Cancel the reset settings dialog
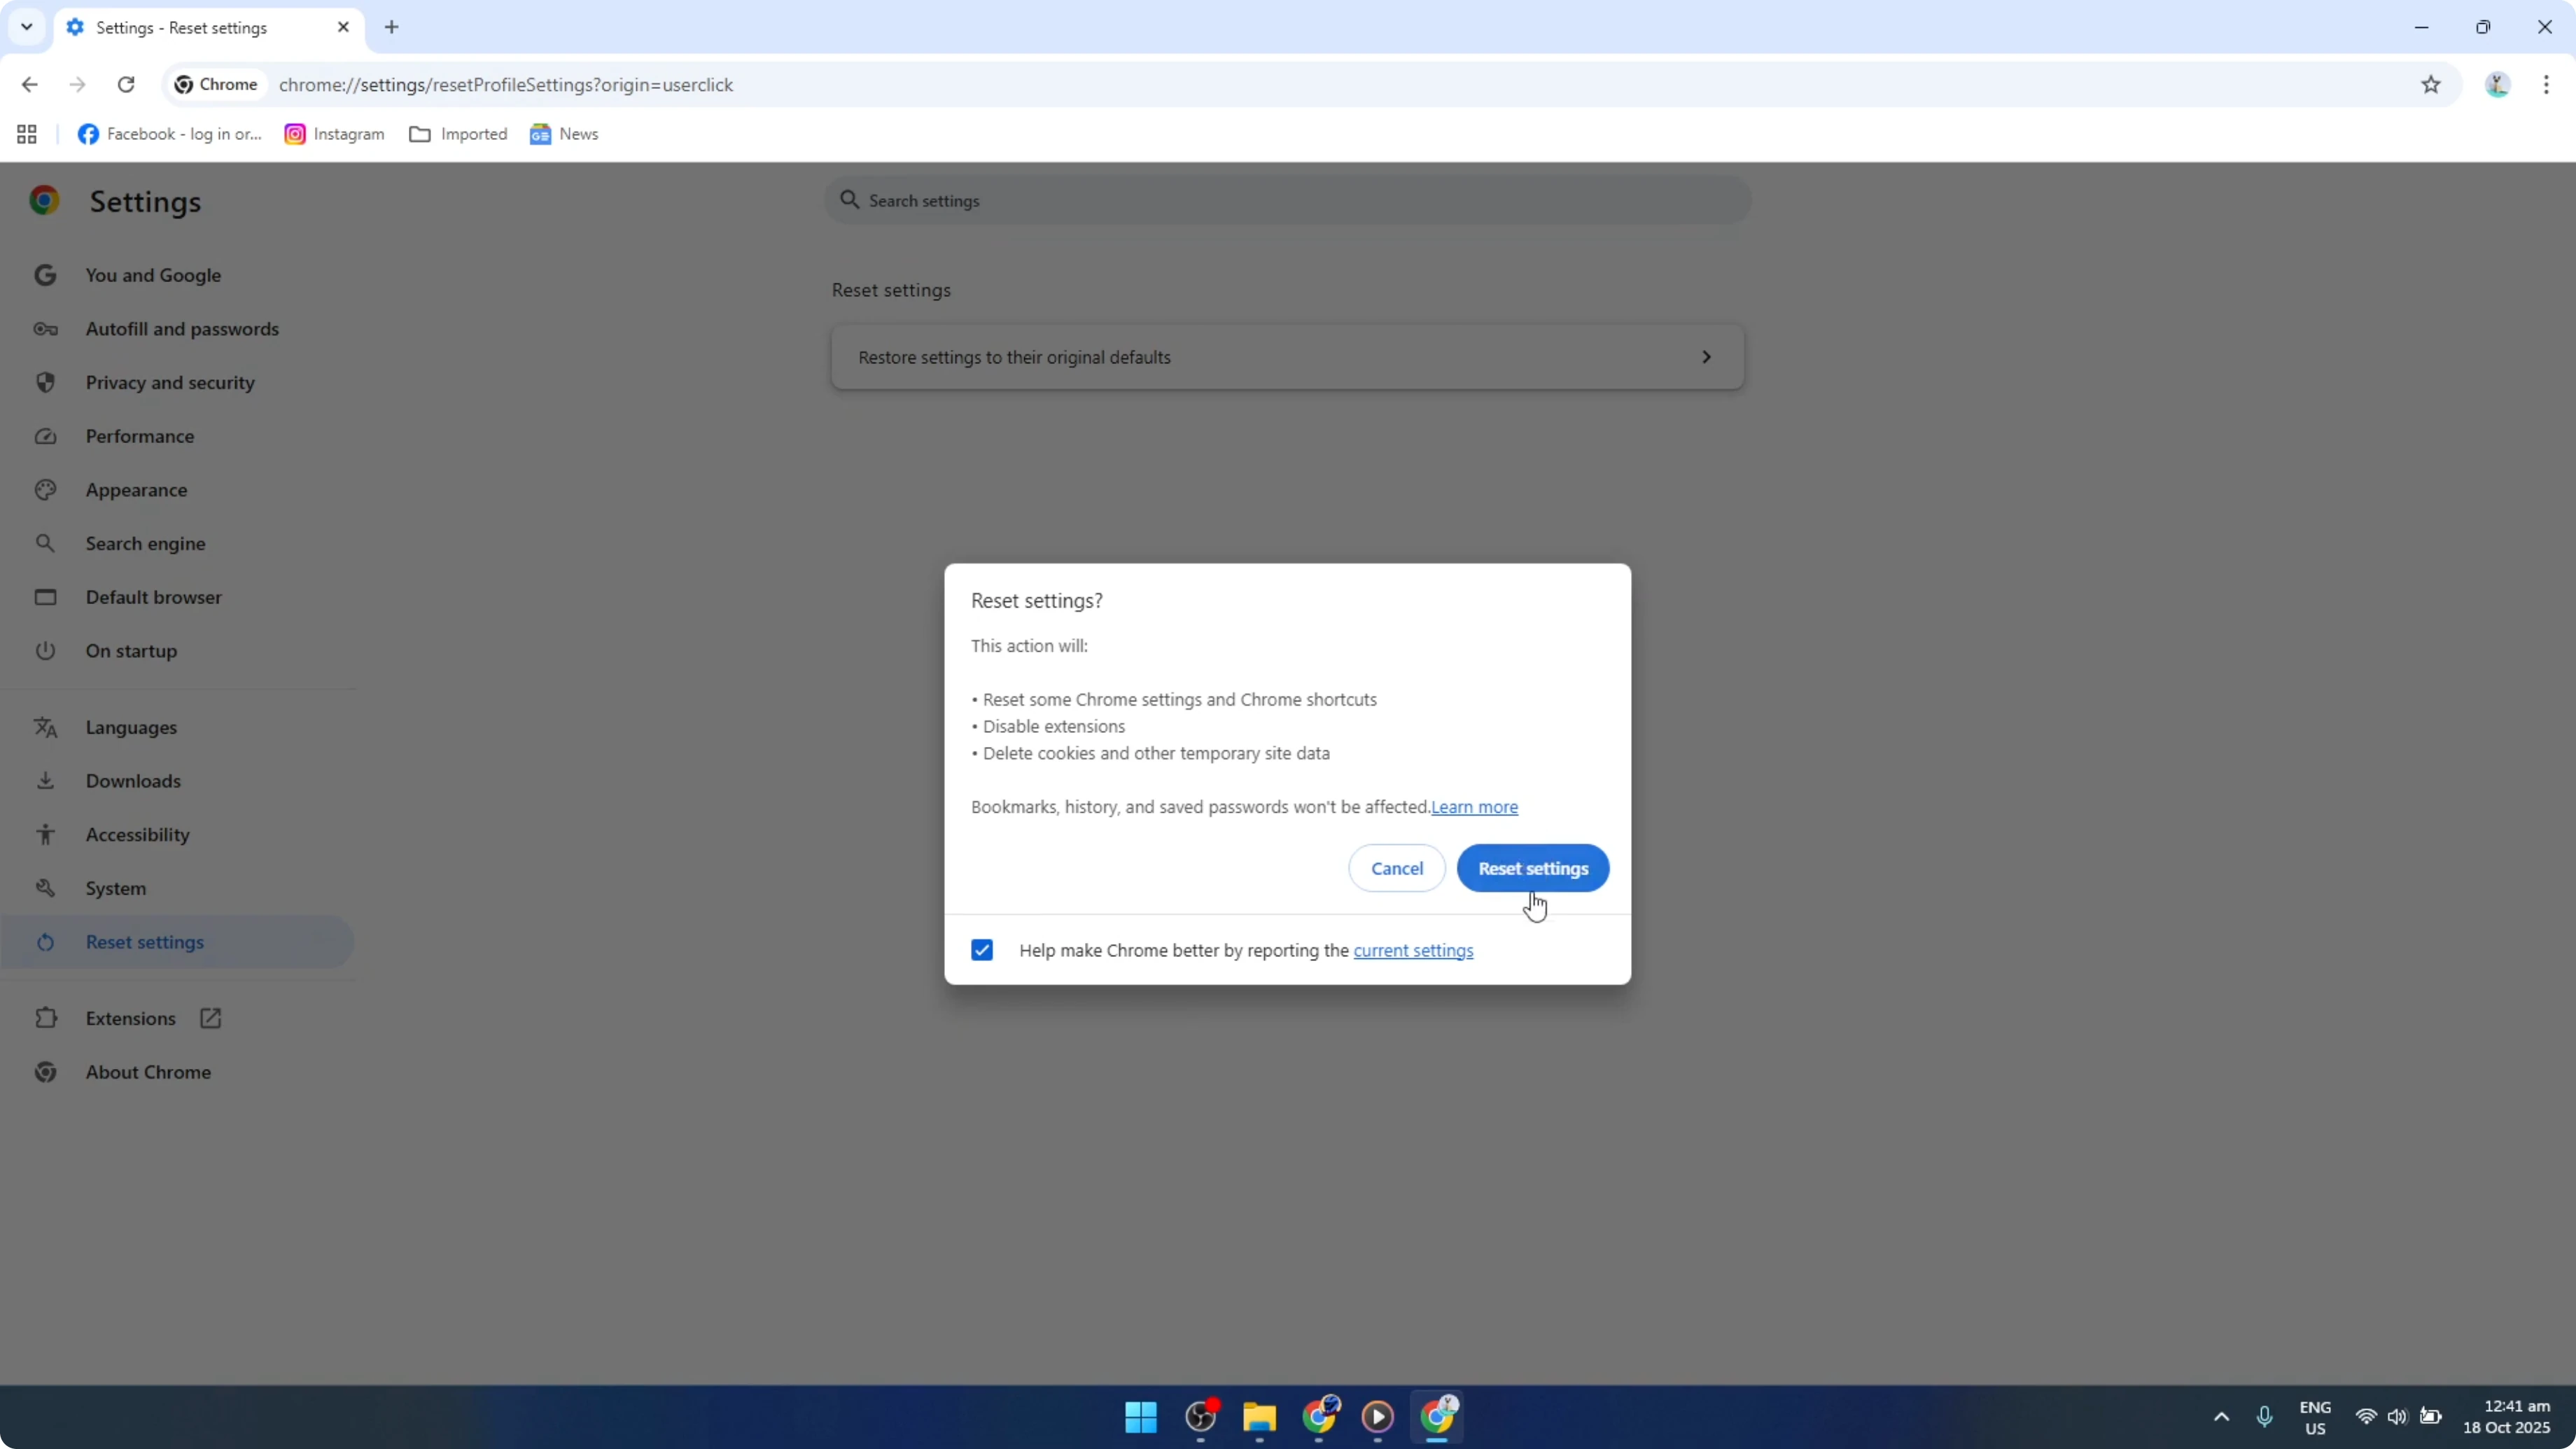The image size is (2576, 1449). tap(1396, 868)
